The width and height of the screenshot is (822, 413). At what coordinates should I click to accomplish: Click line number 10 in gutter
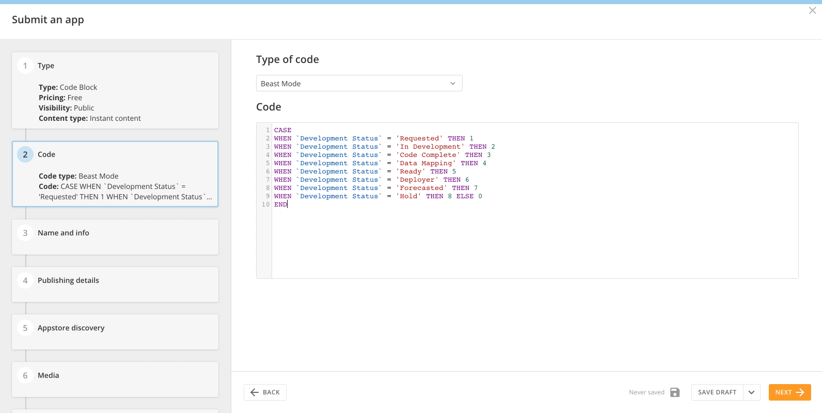265,204
